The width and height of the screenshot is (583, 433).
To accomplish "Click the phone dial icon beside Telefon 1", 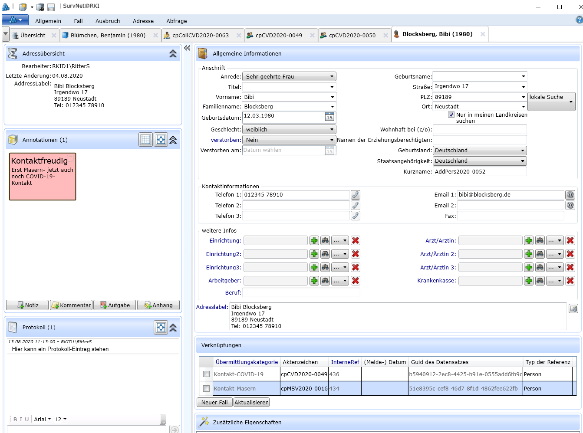I will tap(355, 195).
